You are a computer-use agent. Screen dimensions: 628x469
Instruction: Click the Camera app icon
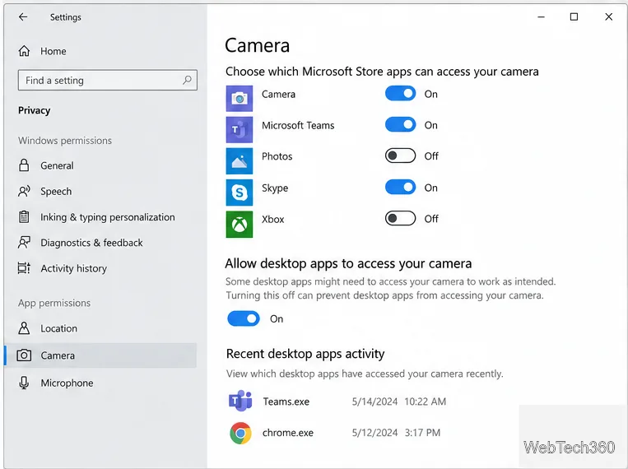[x=240, y=98]
